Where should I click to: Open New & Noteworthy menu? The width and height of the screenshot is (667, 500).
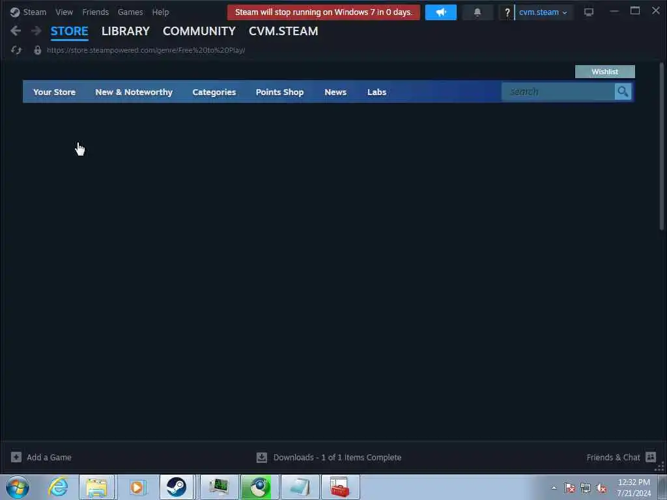(x=134, y=92)
